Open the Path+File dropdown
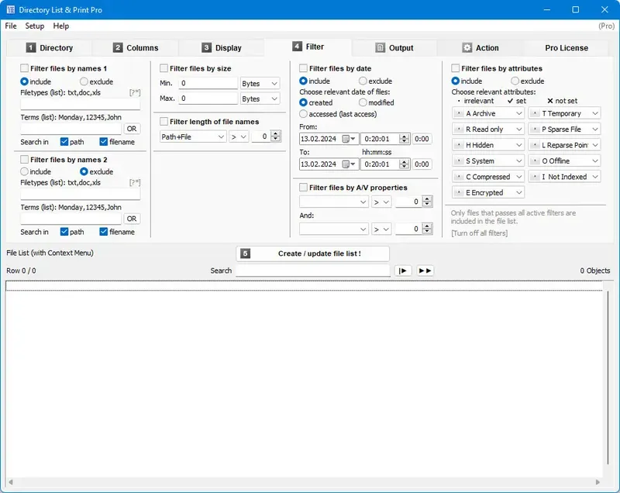Image resolution: width=620 pixels, height=493 pixels. click(x=193, y=136)
